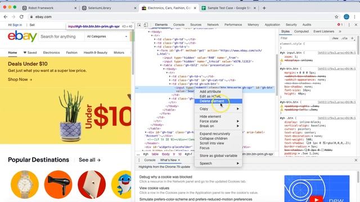Open the Saved navigation link

coord(30,53)
